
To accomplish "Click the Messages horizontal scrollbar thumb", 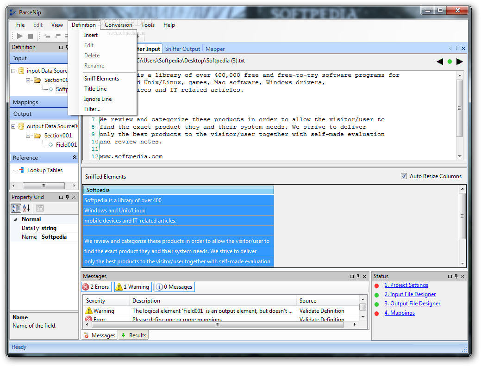I will 217,324.
